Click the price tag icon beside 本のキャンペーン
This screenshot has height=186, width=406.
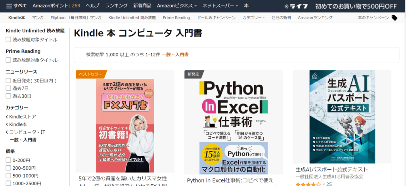tap(394, 18)
